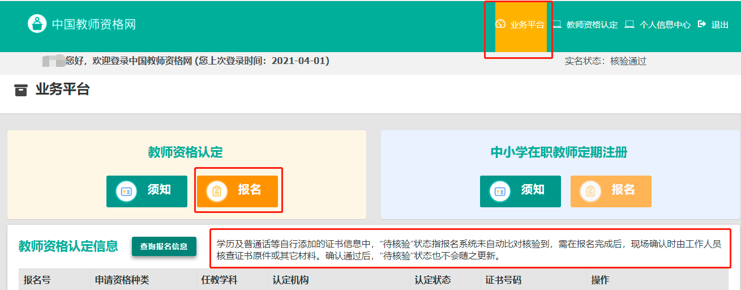Click the 报名号 column header
This screenshot has width=741, height=290.
tap(37, 280)
